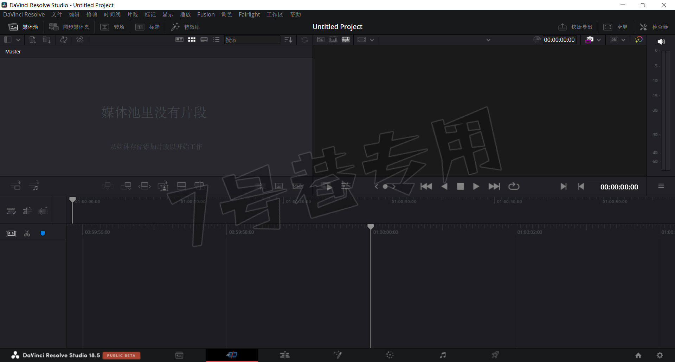Viewport: 675px width, 362px height.
Task: Toggle the bypass color and Fusion icon
Action: pos(639,40)
